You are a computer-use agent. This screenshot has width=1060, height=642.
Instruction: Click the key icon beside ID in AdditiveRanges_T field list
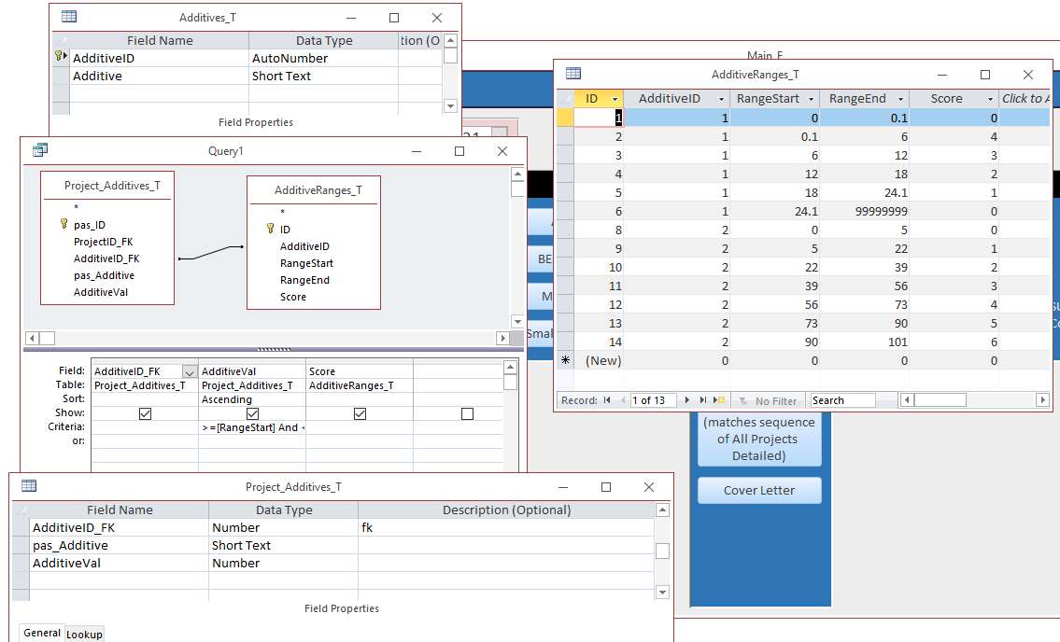271,229
